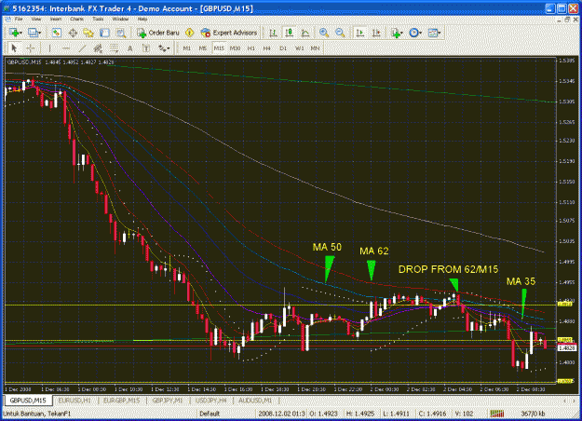The height and width of the screenshot is (421, 582).
Task: Open the Market Watch panel icon
Action: [x=56, y=33]
